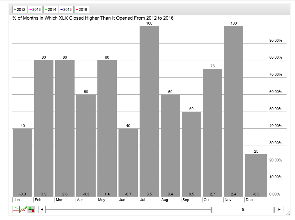Click the October bar labeled 75
Screen dimensions: 295x220
(x=212, y=133)
